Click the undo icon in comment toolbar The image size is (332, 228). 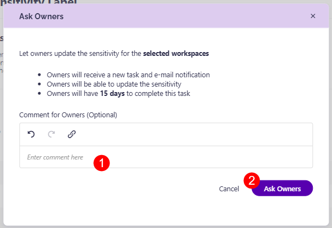pyautogui.click(x=31, y=134)
